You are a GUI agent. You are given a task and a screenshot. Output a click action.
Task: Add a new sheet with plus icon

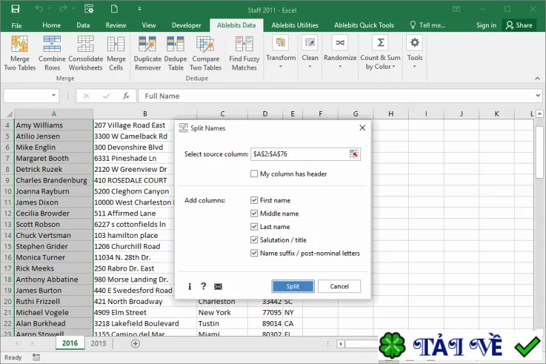[135, 344]
